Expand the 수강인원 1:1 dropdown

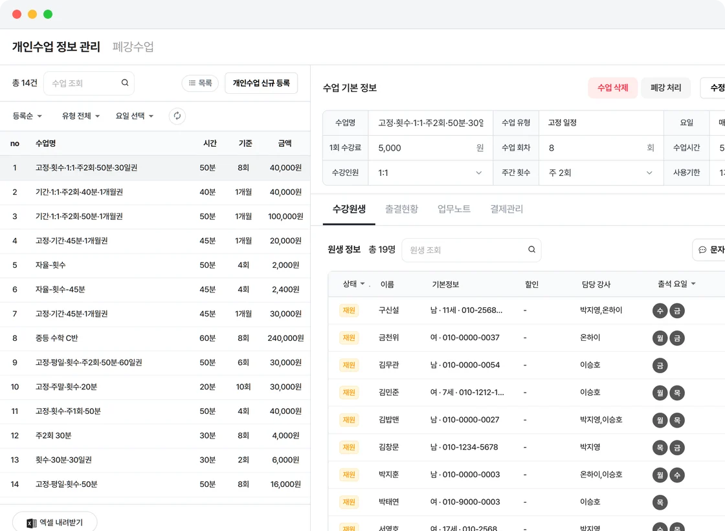tap(430, 173)
